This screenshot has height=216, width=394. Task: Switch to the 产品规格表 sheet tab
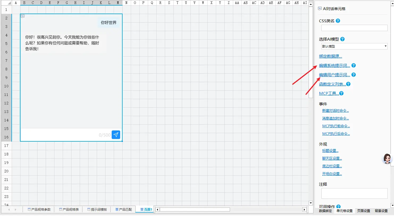click(69, 210)
